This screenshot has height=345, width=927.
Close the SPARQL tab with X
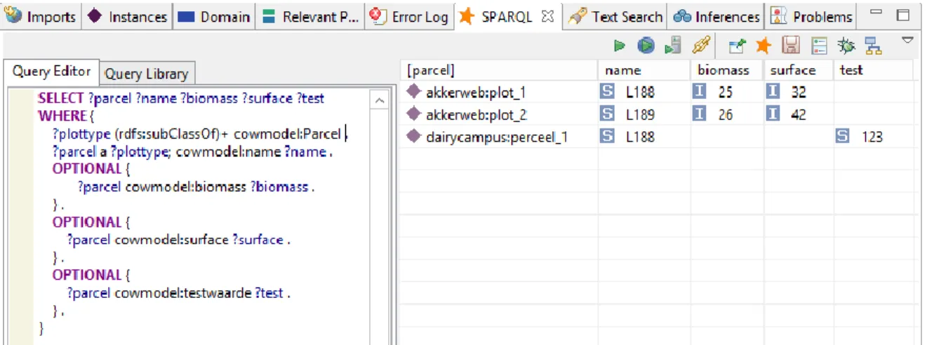549,15
